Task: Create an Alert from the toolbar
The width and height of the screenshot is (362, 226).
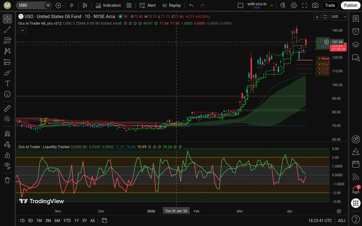Action: coord(148,5)
